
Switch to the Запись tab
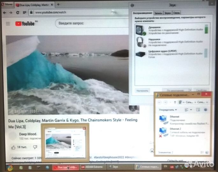(x=158, y=13)
